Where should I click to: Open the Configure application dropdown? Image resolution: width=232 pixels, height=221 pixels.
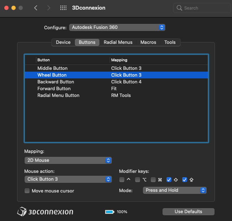point(117,27)
